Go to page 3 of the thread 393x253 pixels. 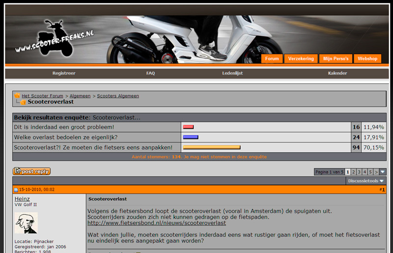(x=359, y=172)
